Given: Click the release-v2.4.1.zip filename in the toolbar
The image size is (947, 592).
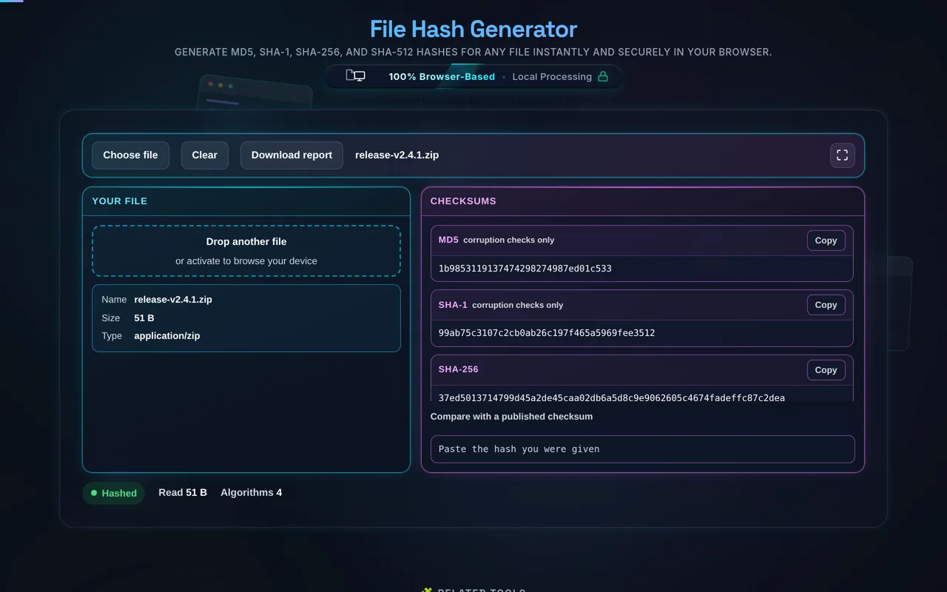Looking at the screenshot, I should tap(397, 155).
